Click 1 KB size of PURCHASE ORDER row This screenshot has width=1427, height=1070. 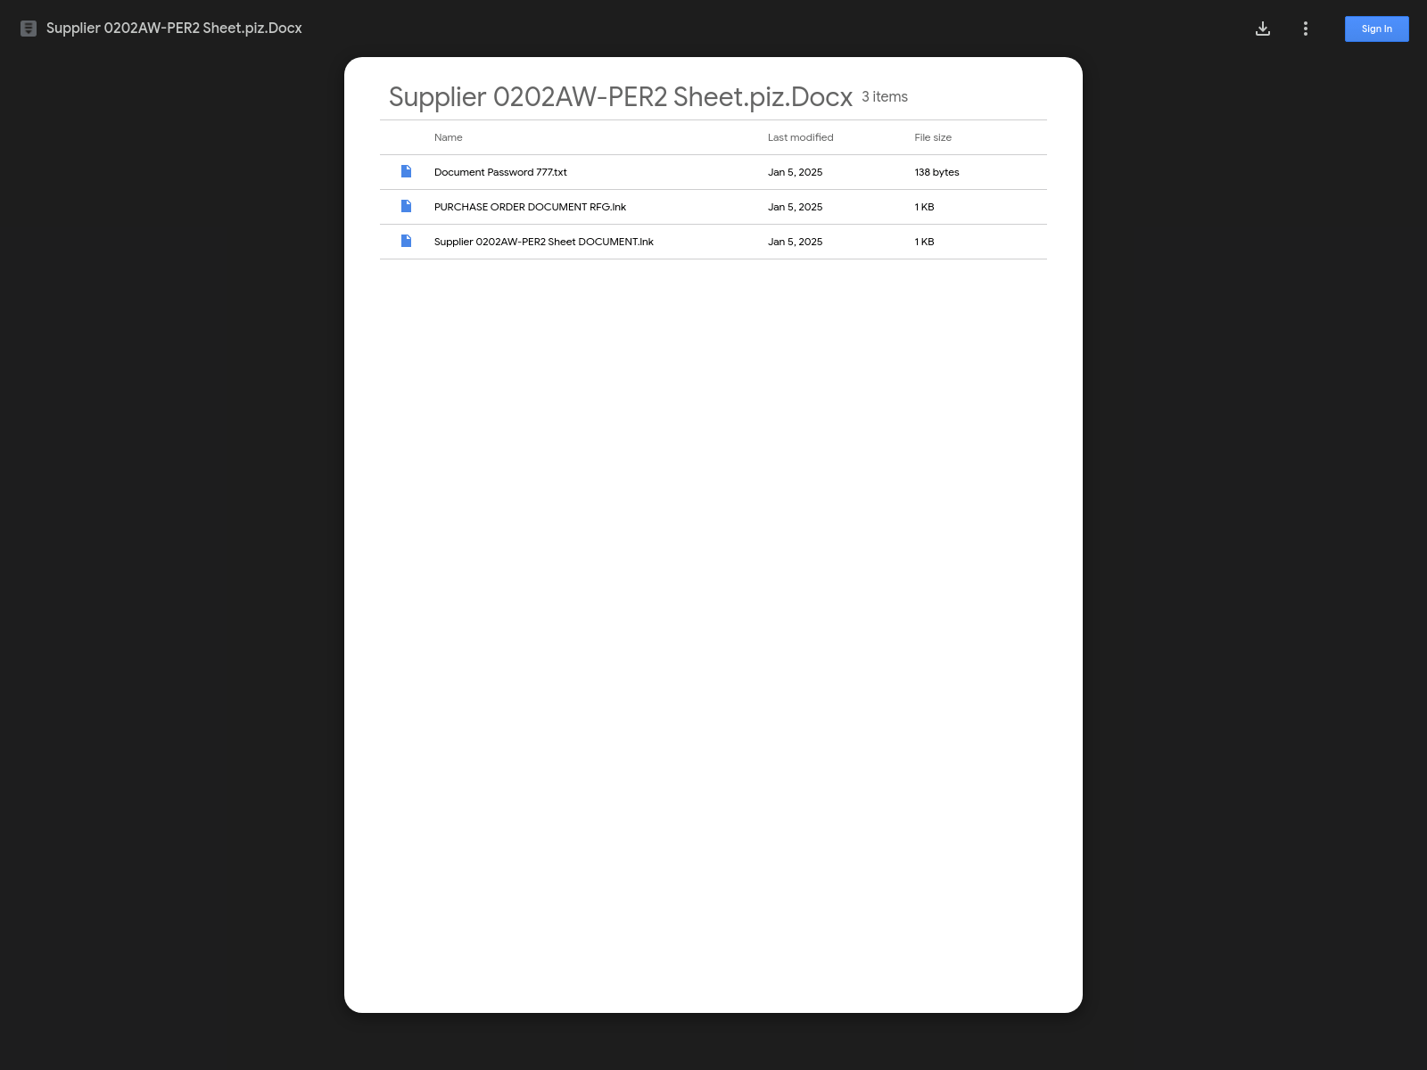tap(924, 207)
